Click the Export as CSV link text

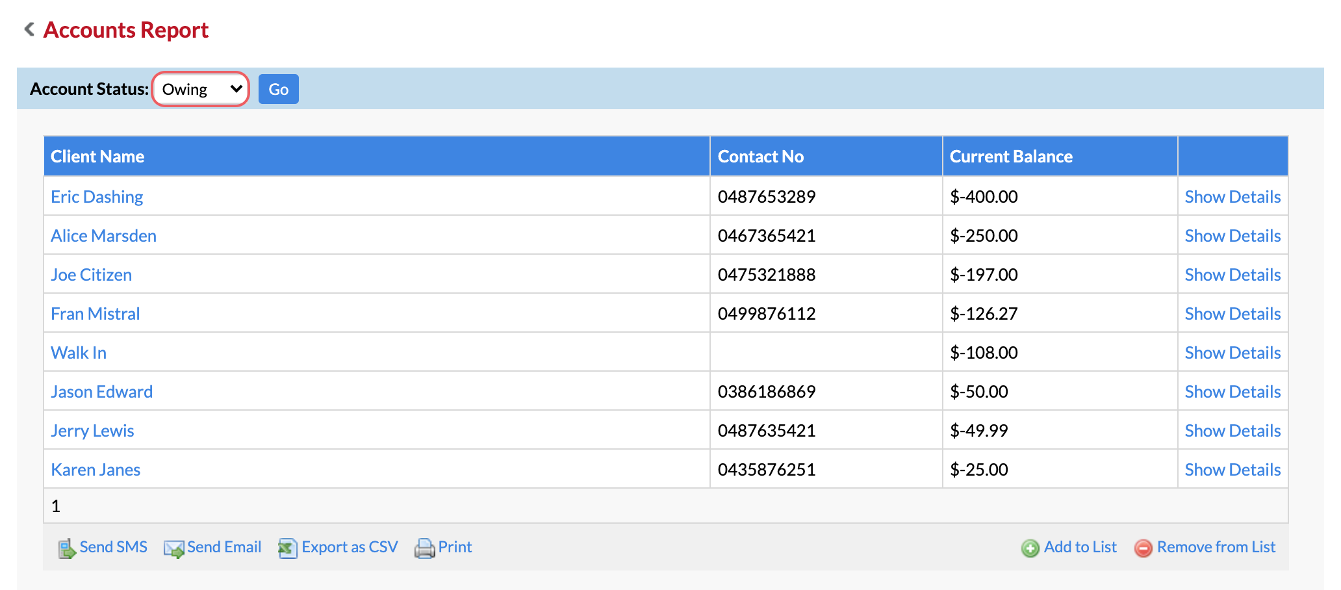click(x=350, y=547)
